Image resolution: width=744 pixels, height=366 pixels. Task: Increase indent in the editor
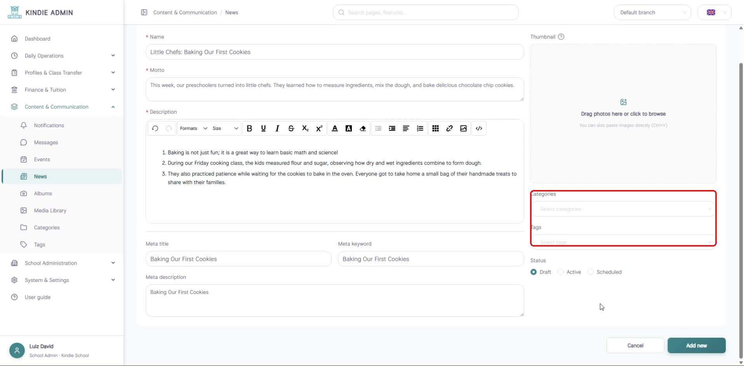tap(392, 128)
